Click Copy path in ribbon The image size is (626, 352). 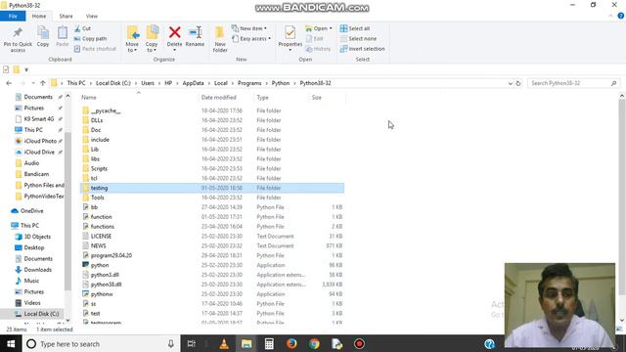[90, 39]
